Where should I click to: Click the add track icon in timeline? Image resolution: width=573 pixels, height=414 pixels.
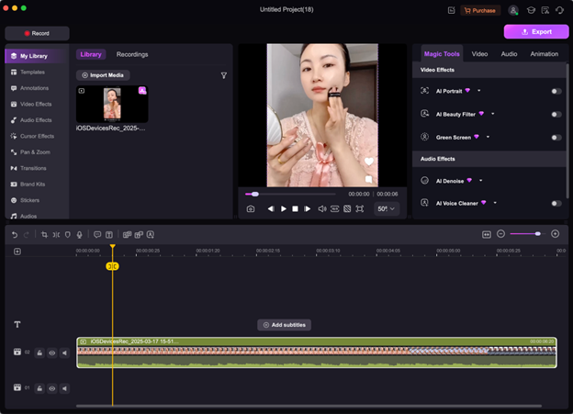[17, 252]
